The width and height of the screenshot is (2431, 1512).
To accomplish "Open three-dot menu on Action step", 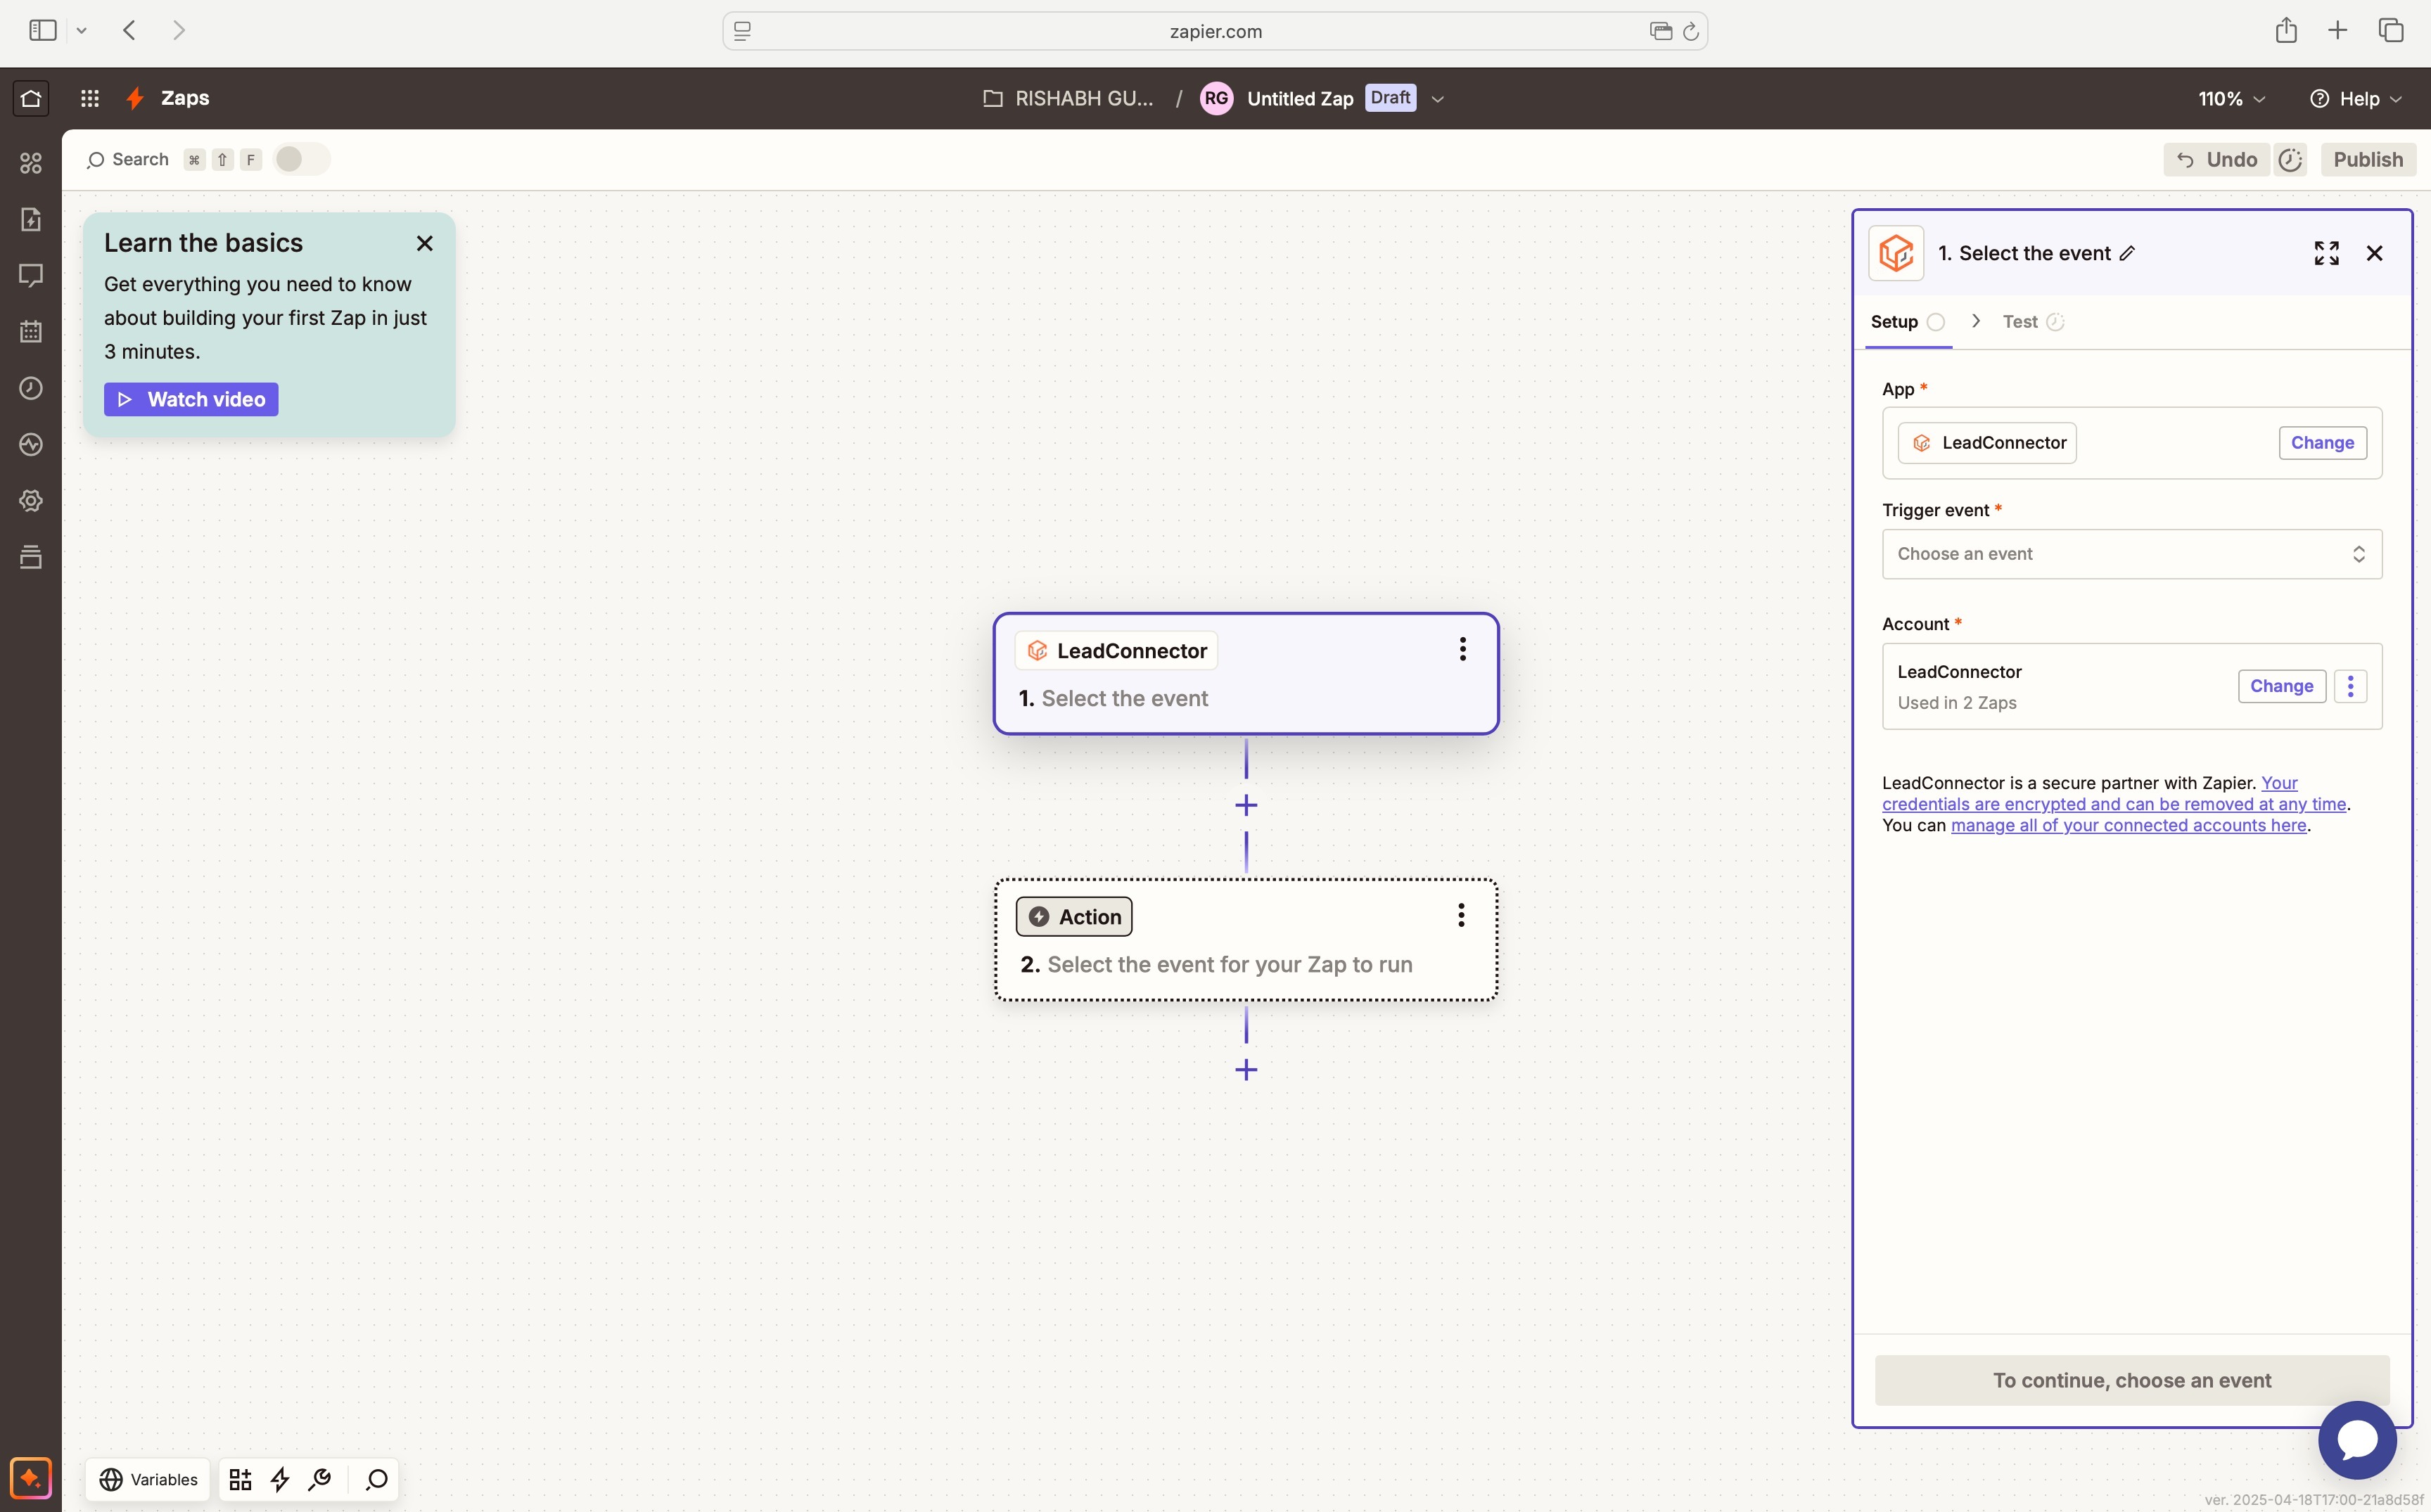I will pyautogui.click(x=1461, y=915).
